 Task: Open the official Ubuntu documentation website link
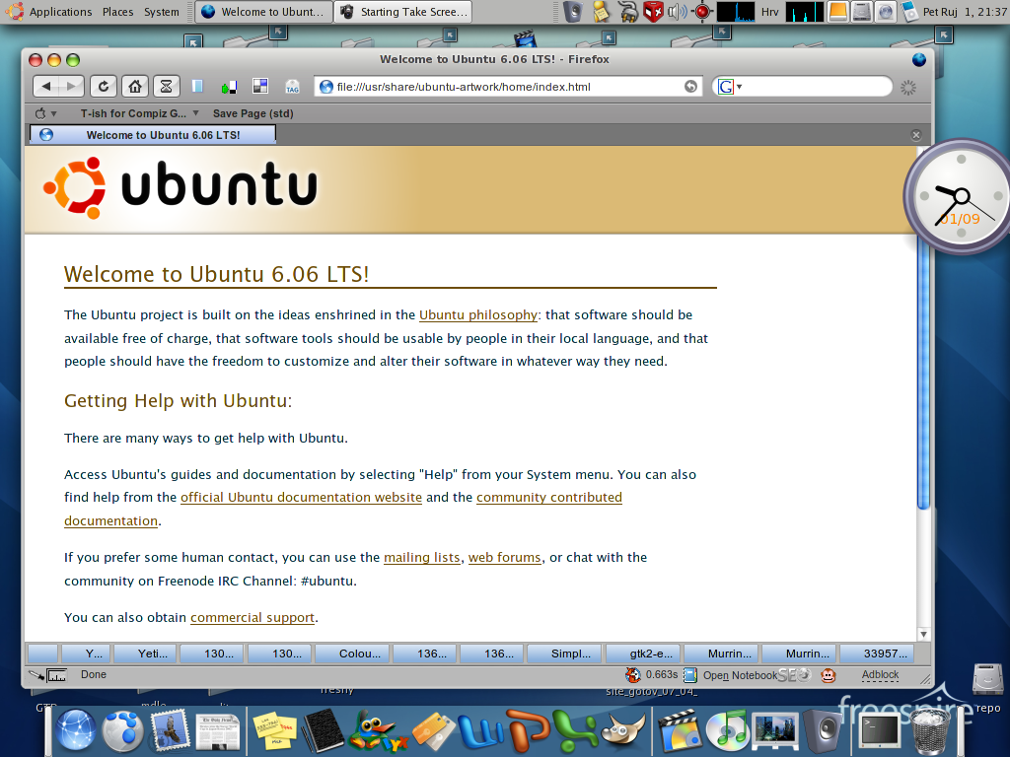(x=301, y=497)
